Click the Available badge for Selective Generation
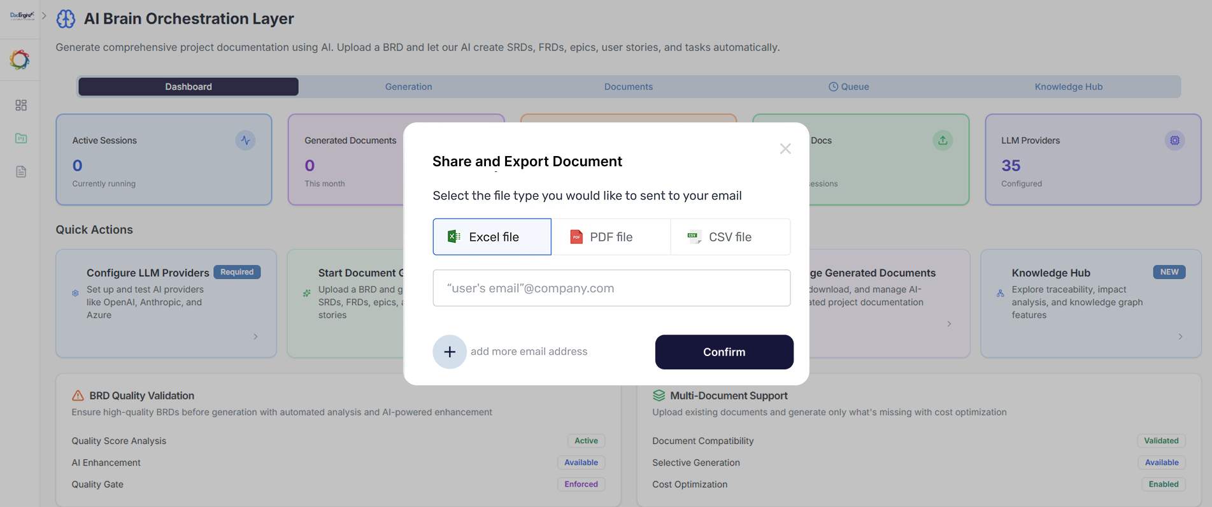 tap(1162, 462)
